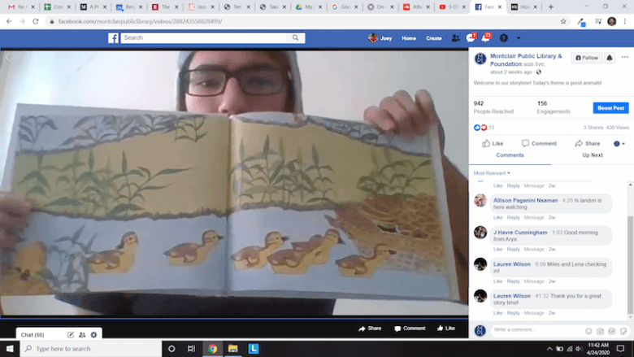The height and width of the screenshot is (357, 634).
Task: Open Lauren Wilson's profile on 6:09 comment
Action: [511, 264]
